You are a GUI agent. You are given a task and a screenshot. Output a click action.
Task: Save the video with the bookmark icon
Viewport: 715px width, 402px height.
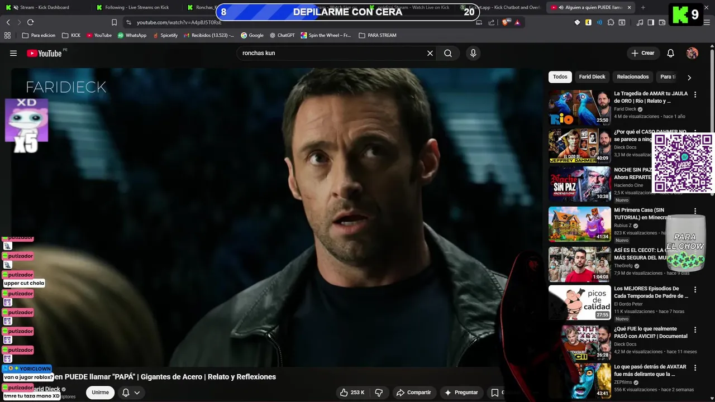pos(494,393)
